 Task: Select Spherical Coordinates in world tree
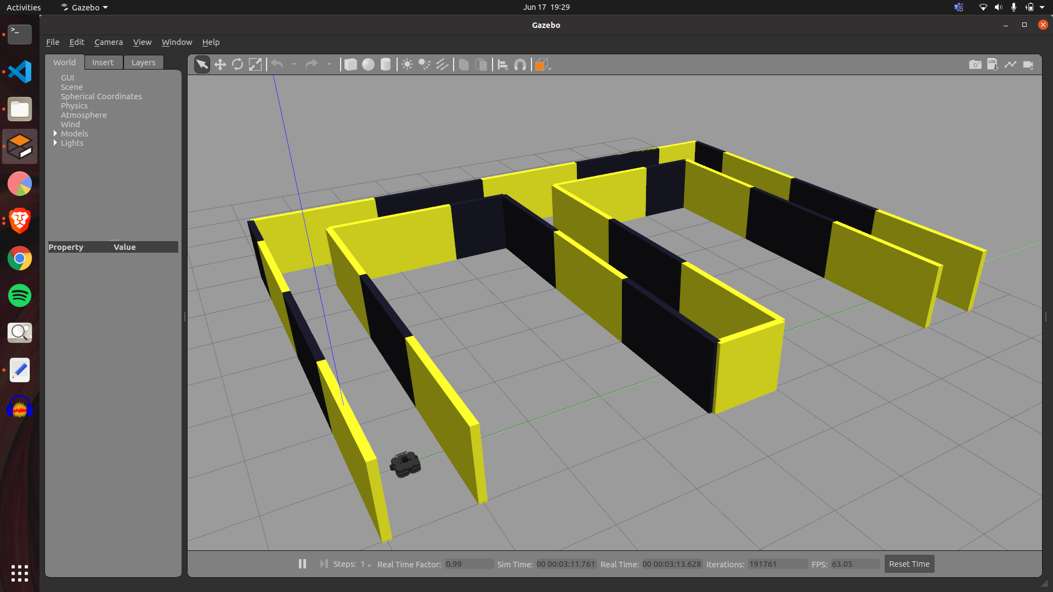click(101, 96)
